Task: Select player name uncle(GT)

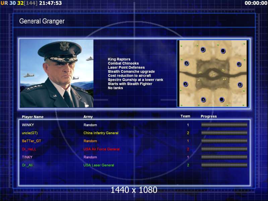Action: [x=30, y=133]
